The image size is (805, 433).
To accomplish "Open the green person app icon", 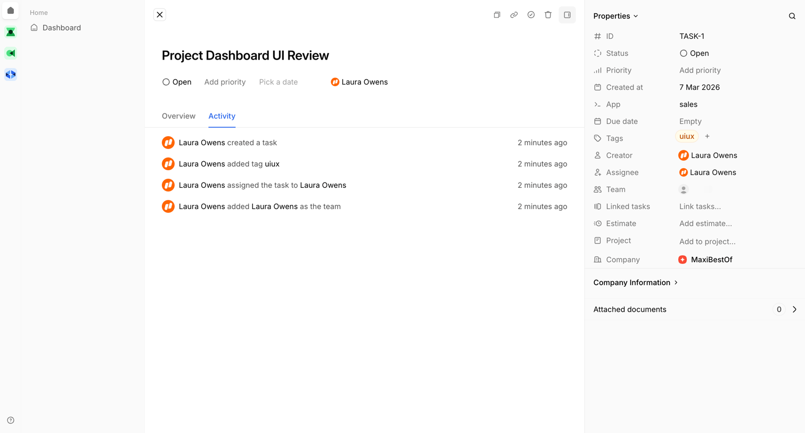I will (11, 32).
